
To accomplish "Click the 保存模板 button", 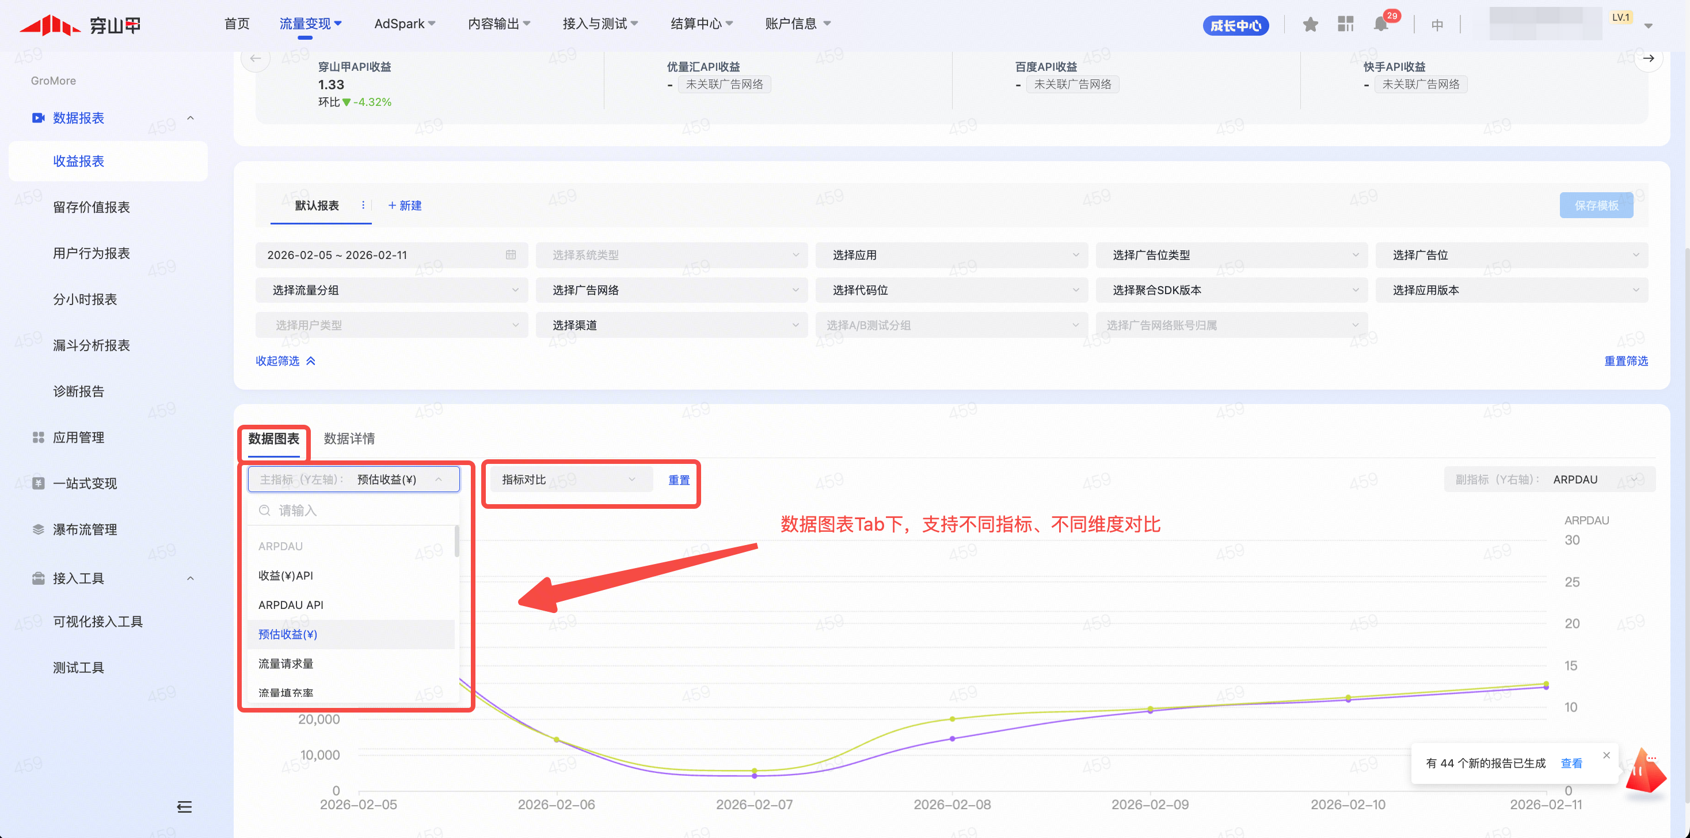I will point(1596,205).
